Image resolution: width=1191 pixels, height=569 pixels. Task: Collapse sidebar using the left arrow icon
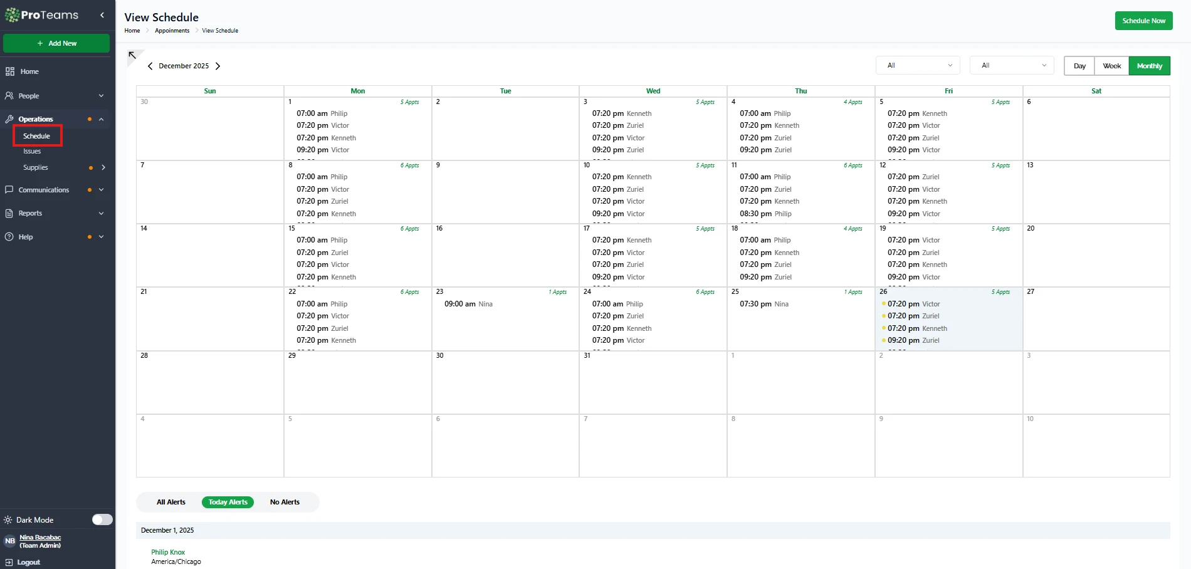coord(102,15)
